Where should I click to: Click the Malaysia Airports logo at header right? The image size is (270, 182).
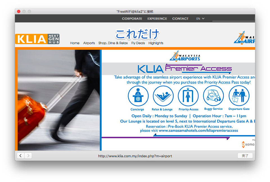(x=244, y=38)
